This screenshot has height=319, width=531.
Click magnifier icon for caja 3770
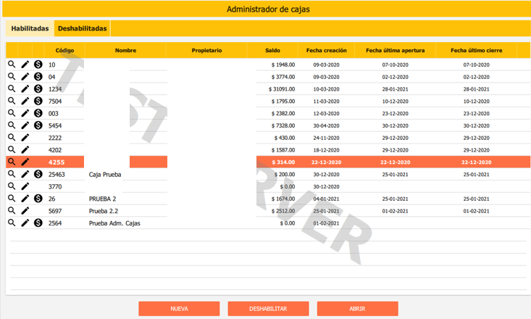pyautogui.click(x=12, y=186)
